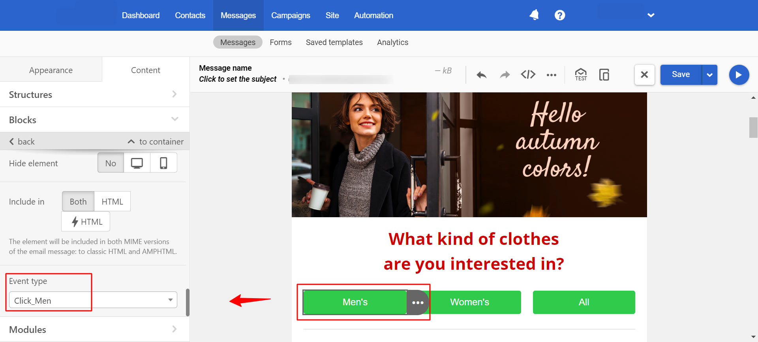The width and height of the screenshot is (758, 342).
Task: Redo the last editor action
Action: (505, 75)
